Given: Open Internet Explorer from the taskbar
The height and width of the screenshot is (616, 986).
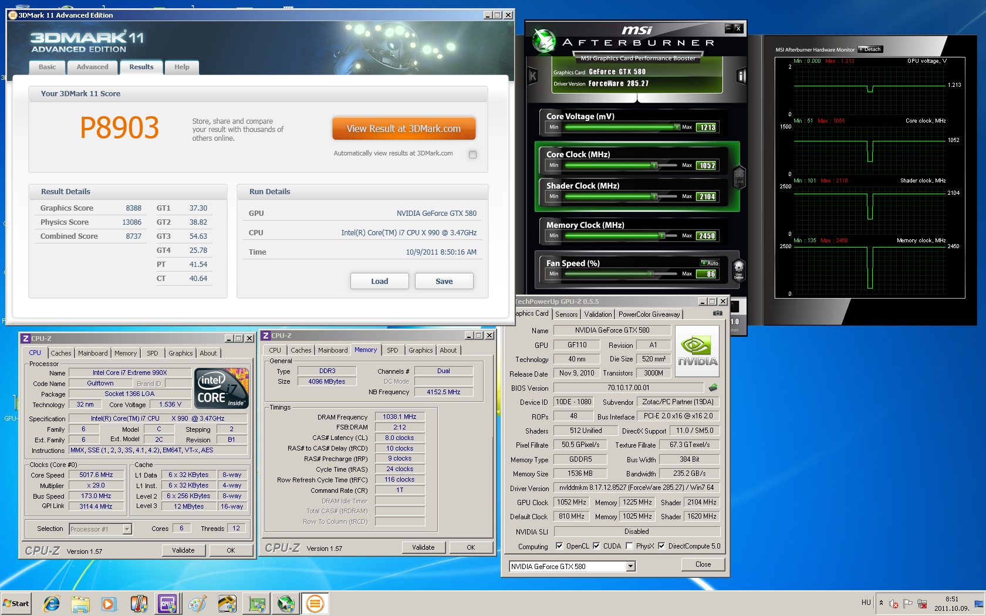Looking at the screenshot, I should click(x=52, y=604).
